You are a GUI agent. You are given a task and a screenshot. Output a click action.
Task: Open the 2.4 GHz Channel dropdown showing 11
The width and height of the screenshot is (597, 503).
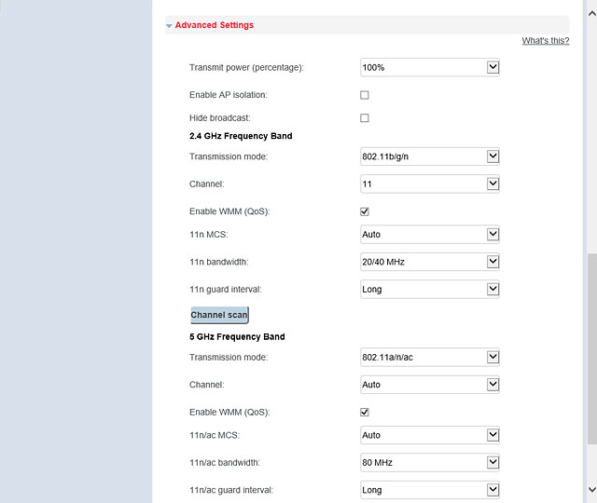tap(429, 184)
